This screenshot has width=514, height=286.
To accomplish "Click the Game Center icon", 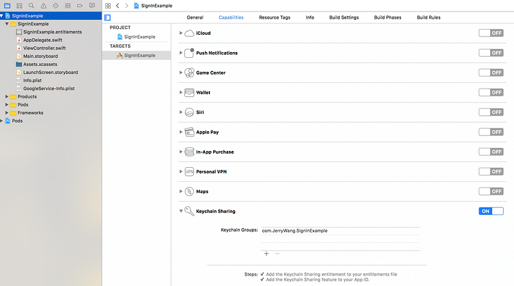I will click(x=189, y=73).
